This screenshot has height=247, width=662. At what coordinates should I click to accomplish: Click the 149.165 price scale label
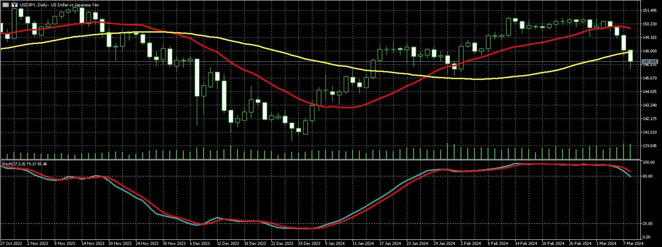tap(650, 37)
